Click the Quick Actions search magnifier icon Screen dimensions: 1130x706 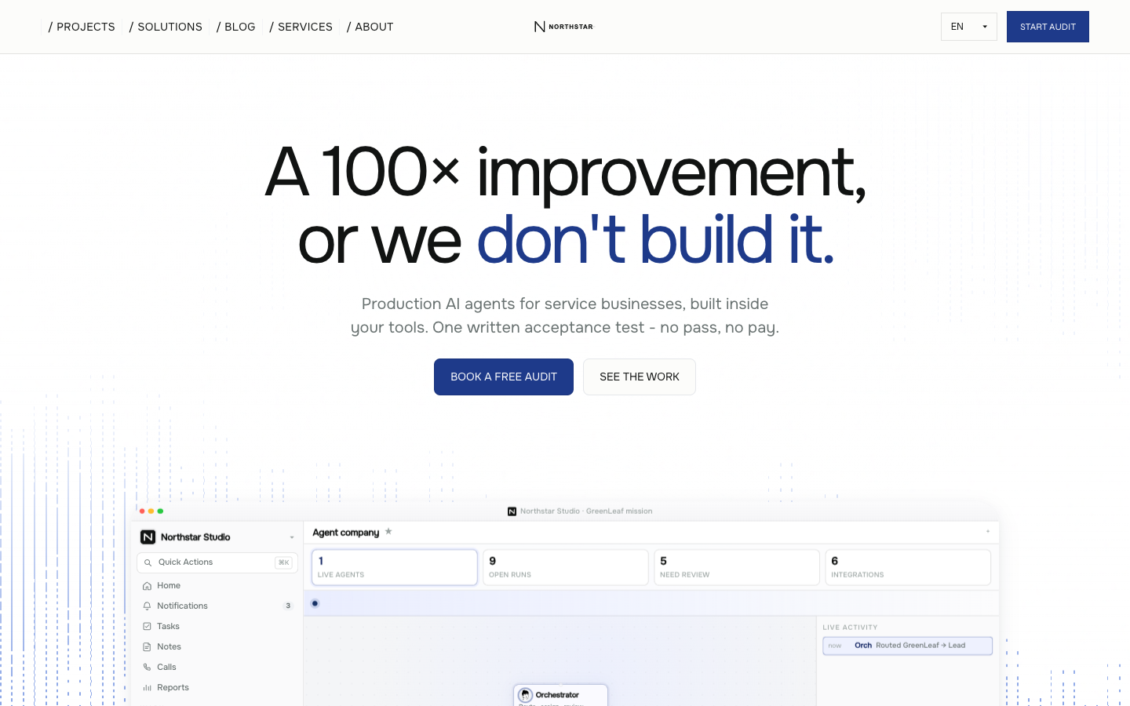(148, 562)
